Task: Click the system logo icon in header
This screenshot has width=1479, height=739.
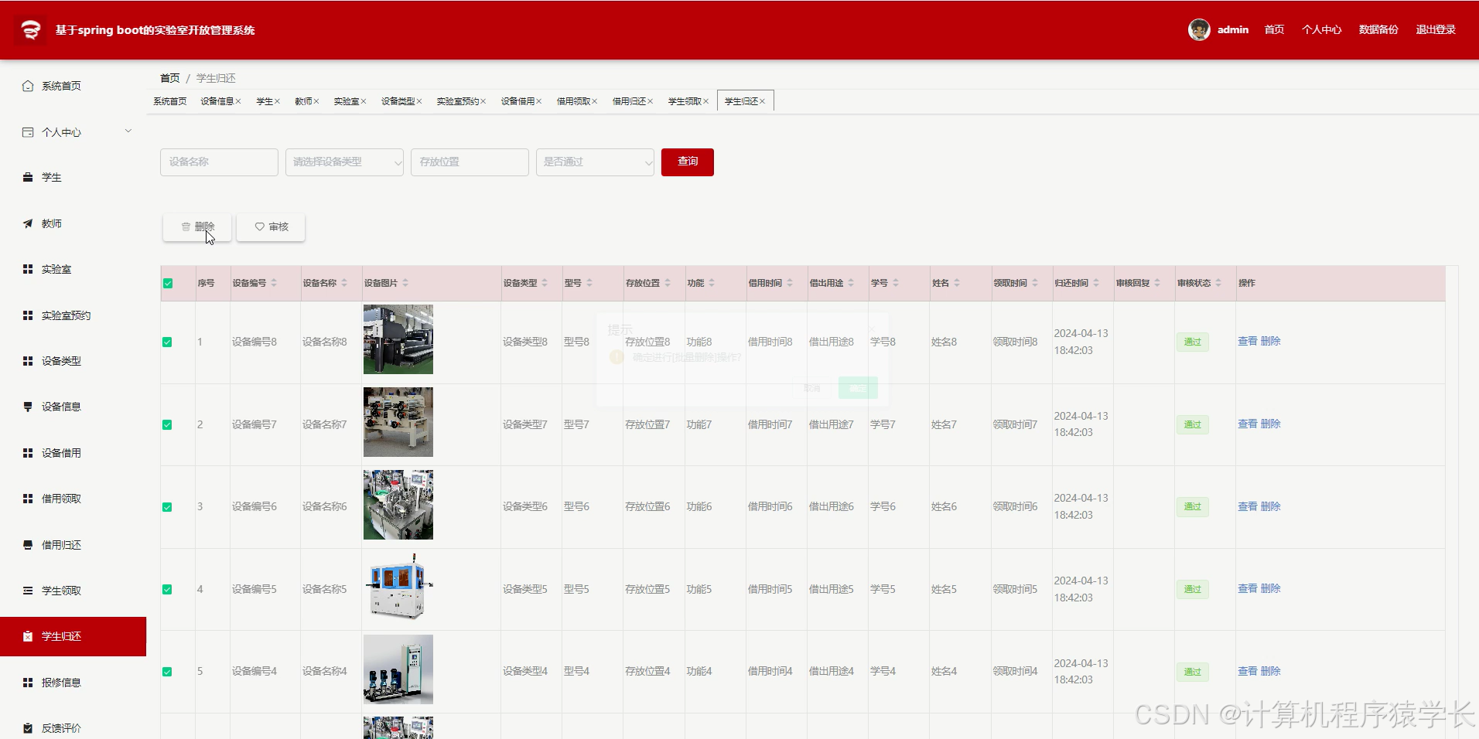Action: (x=31, y=30)
